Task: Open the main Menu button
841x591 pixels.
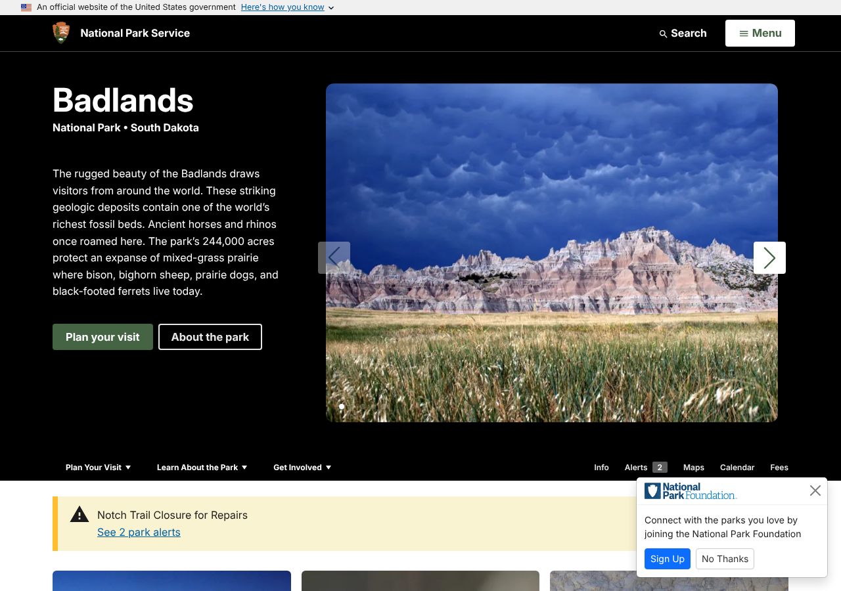Action: 760,33
